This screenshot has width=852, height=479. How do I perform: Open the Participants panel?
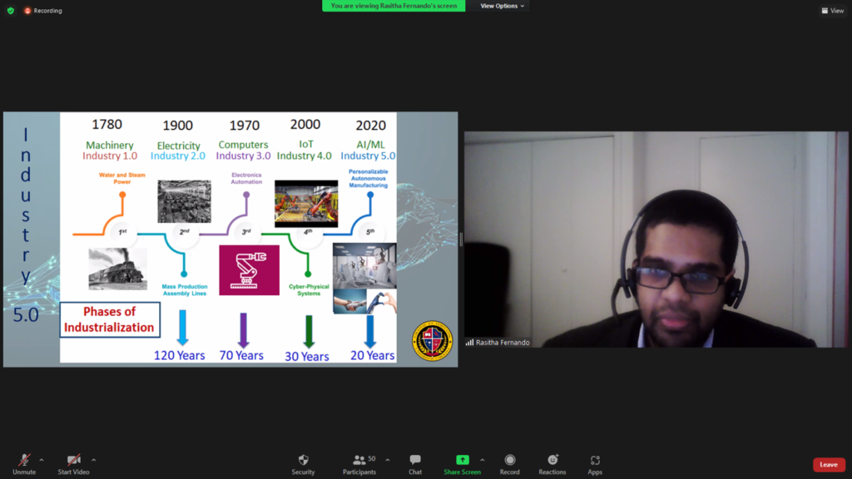pyautogui.click(x=359, y=463)
